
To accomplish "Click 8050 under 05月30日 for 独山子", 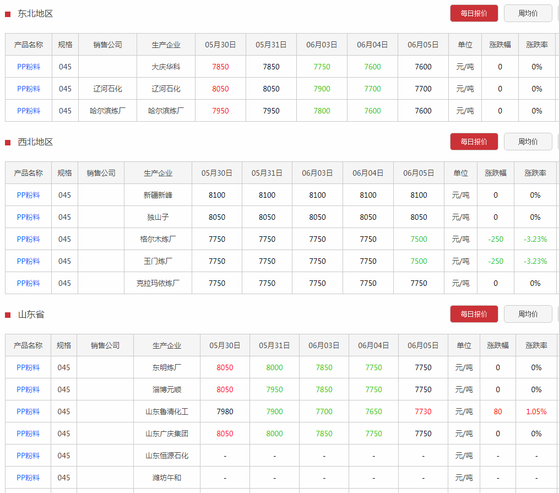I will [x=217, y=217].
